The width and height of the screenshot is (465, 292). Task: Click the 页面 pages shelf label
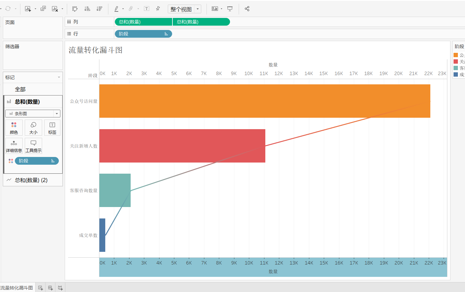[x=10, y=23]
